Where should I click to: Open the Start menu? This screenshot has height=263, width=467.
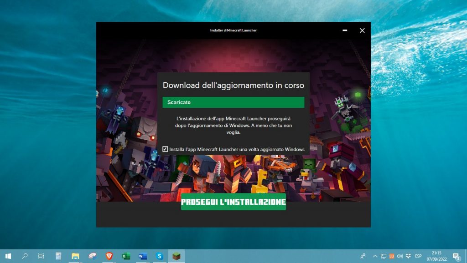[x=8, y=256]
